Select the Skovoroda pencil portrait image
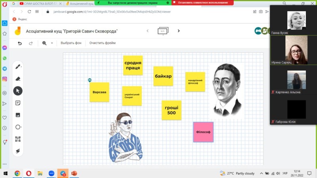 pyautogui.click(x=227, y=90)
